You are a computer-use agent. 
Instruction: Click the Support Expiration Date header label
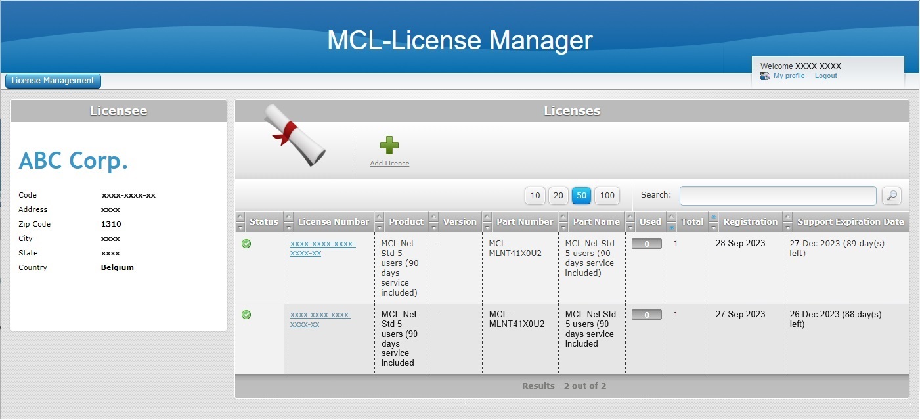[850, 222]
